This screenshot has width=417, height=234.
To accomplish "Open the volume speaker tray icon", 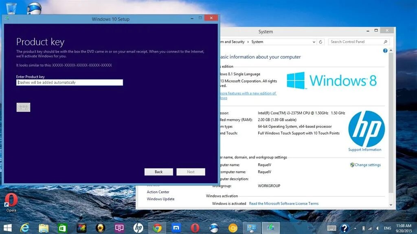I will pos(377,228).
